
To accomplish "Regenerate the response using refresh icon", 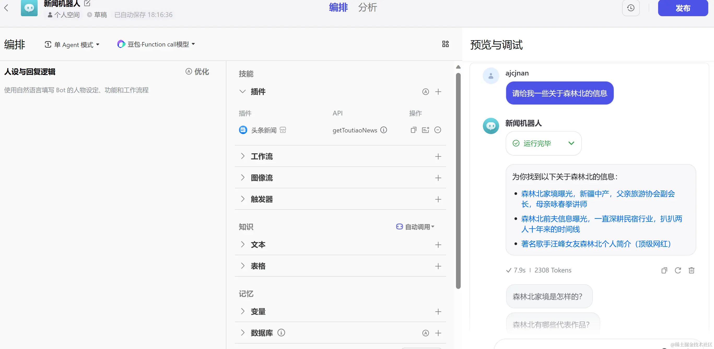I will coord(678,270).
